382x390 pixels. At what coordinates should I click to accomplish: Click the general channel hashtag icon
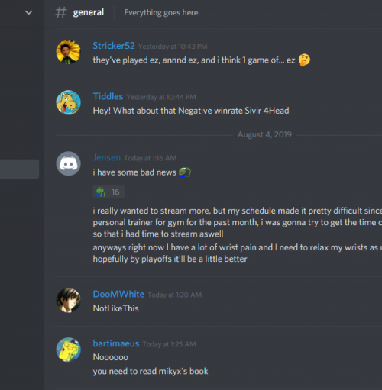coord(61,12)
